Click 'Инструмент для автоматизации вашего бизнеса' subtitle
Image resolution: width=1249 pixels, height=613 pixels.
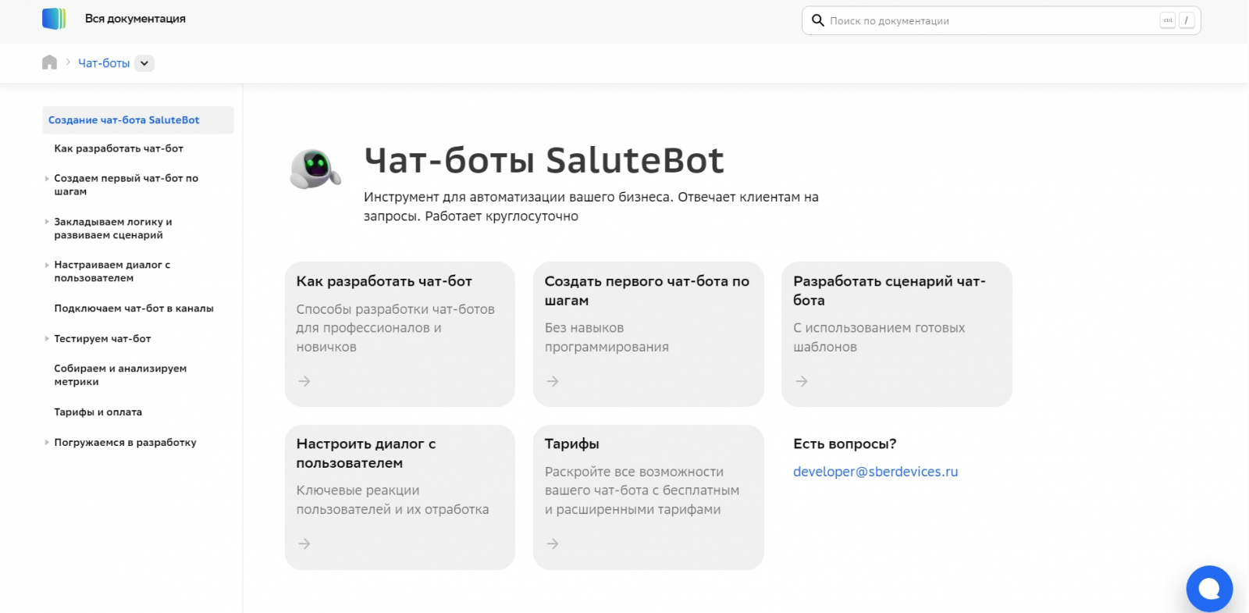pyautogui.click(x=591, y=206)
